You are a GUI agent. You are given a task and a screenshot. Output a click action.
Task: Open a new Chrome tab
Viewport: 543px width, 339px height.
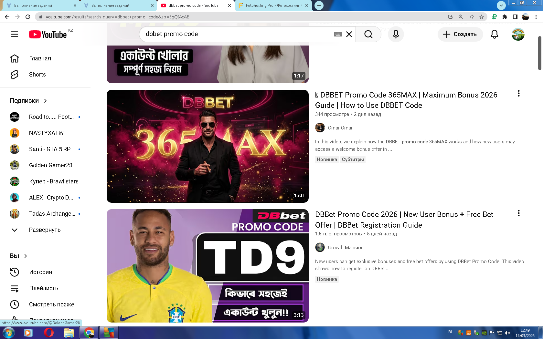click(x=319, y=5)
